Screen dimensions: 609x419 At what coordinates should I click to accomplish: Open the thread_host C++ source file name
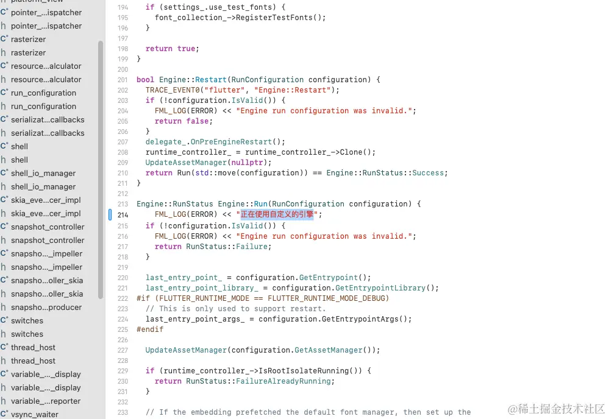point(33,347)
